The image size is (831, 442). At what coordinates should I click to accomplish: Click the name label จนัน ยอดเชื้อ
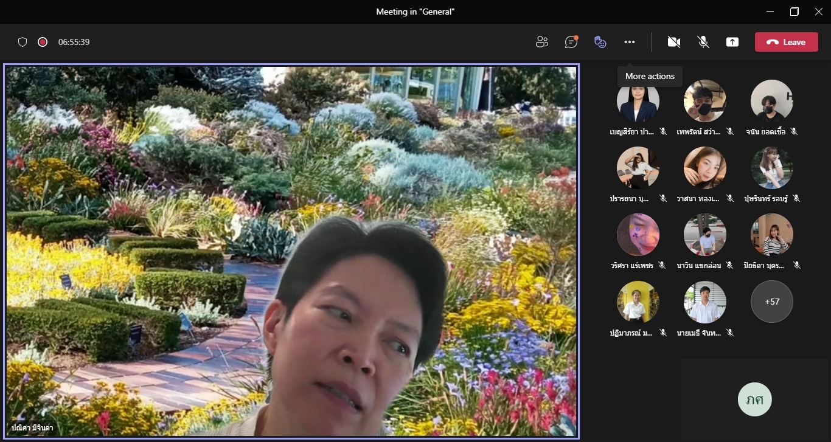[x=766, y=131]
